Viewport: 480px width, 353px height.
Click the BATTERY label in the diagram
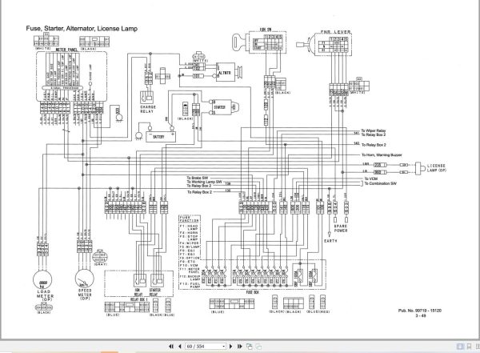(158, 137)
